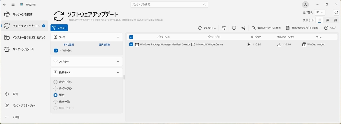Sort by パッケージID column header
This screenshot has width=341, height=124.
(214, 37)
